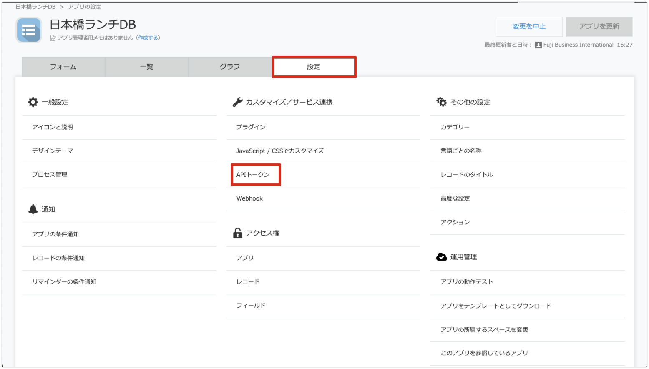The width and height of the screenshot is (649, 369).
Task: Click the 日本橋ランチDB app icon
Action: click(x=29, y=30)
